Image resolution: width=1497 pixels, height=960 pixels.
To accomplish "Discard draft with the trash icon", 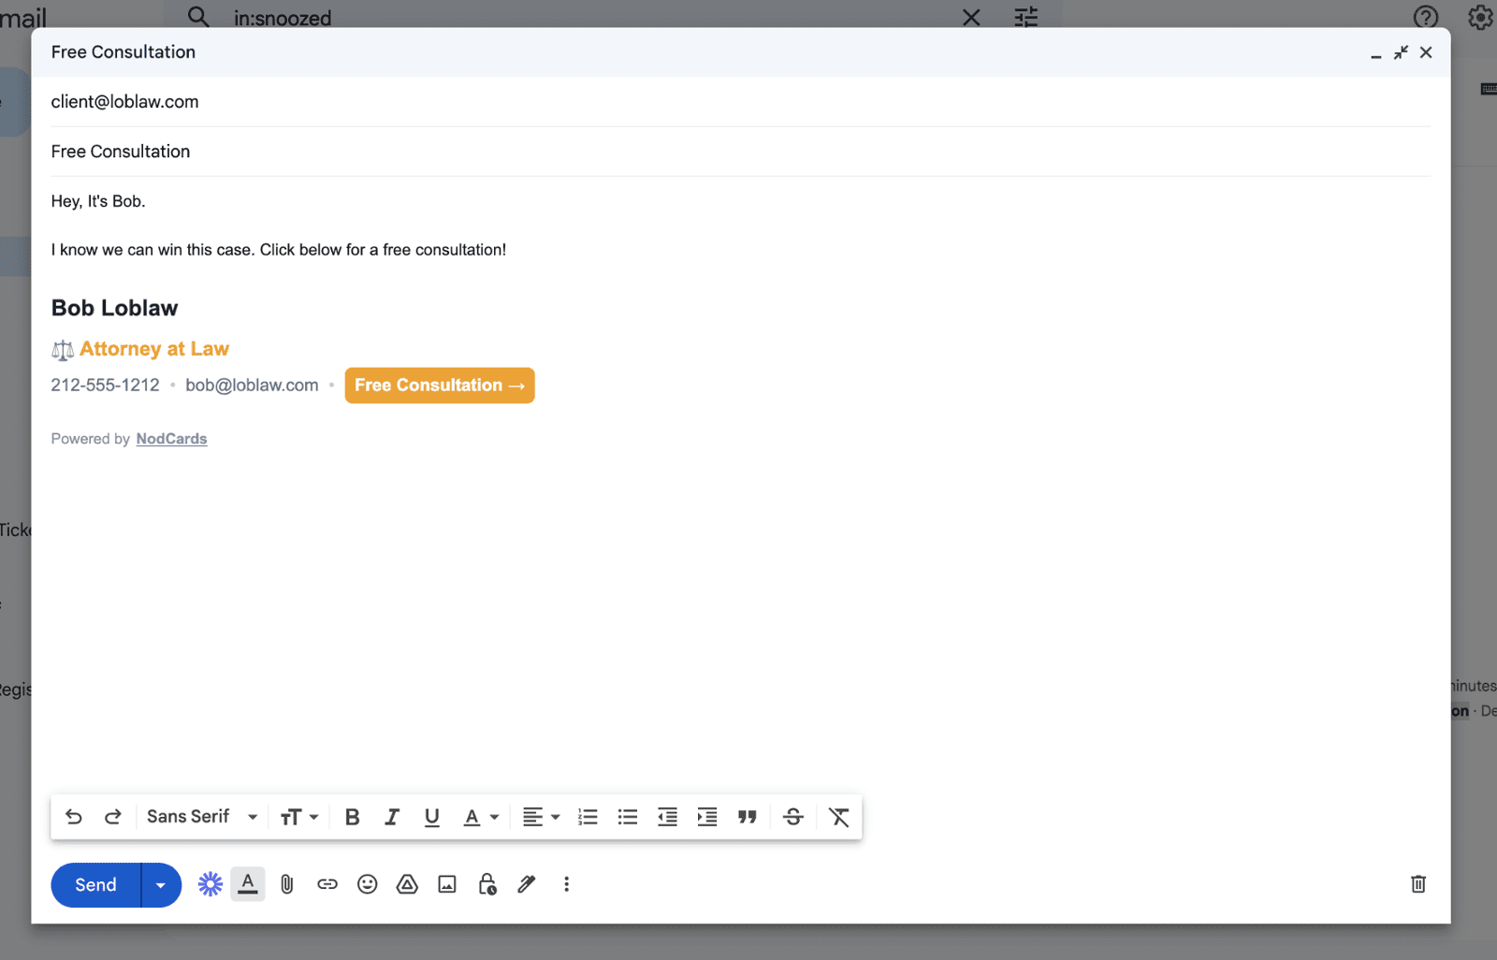I will [1417, 884].
